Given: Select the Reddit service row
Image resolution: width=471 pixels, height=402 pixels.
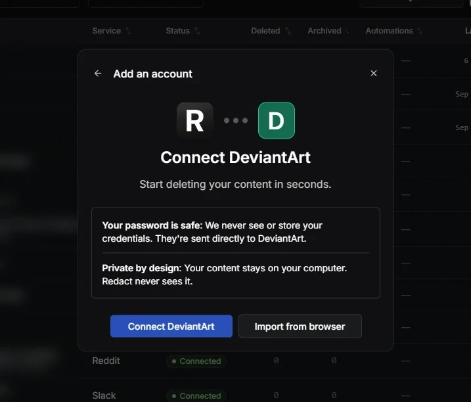Looking at the screenshot, I should click(274, 361).
